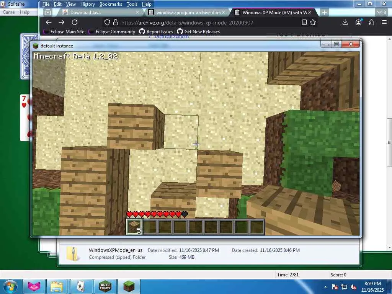The width and height of the screenshot is (392, 294).
Task: Open muted volume tray icon
Action: point(353,287)
